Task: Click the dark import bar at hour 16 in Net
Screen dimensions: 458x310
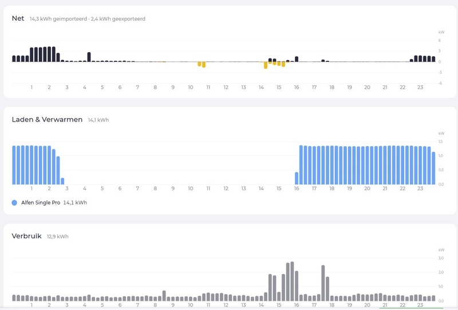Action: coord(297,59)
